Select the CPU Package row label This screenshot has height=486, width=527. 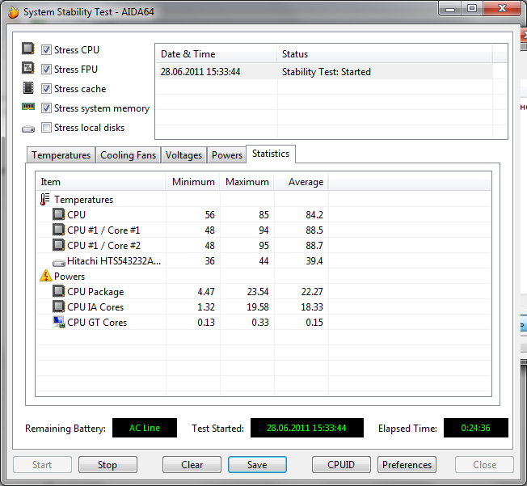[x=95, y=292]
